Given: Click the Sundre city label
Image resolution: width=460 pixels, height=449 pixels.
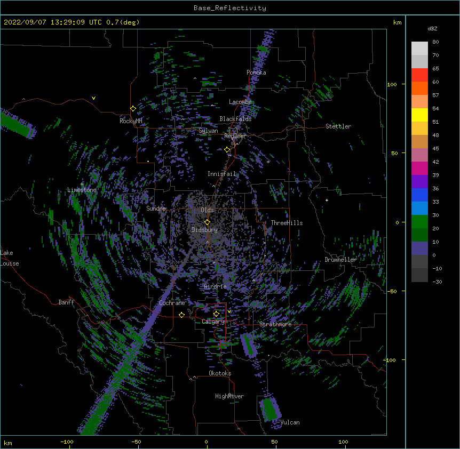Looking at the screenshot, I should click(156, 209).
